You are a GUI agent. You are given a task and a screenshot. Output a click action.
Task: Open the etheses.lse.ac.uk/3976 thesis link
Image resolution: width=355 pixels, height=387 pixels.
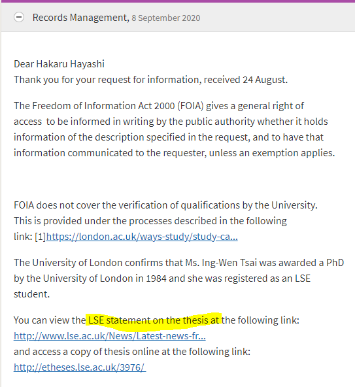(80, 367)
